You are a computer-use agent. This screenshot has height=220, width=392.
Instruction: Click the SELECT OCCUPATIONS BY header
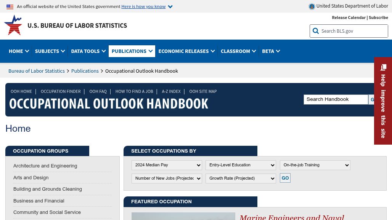point(191,151)
